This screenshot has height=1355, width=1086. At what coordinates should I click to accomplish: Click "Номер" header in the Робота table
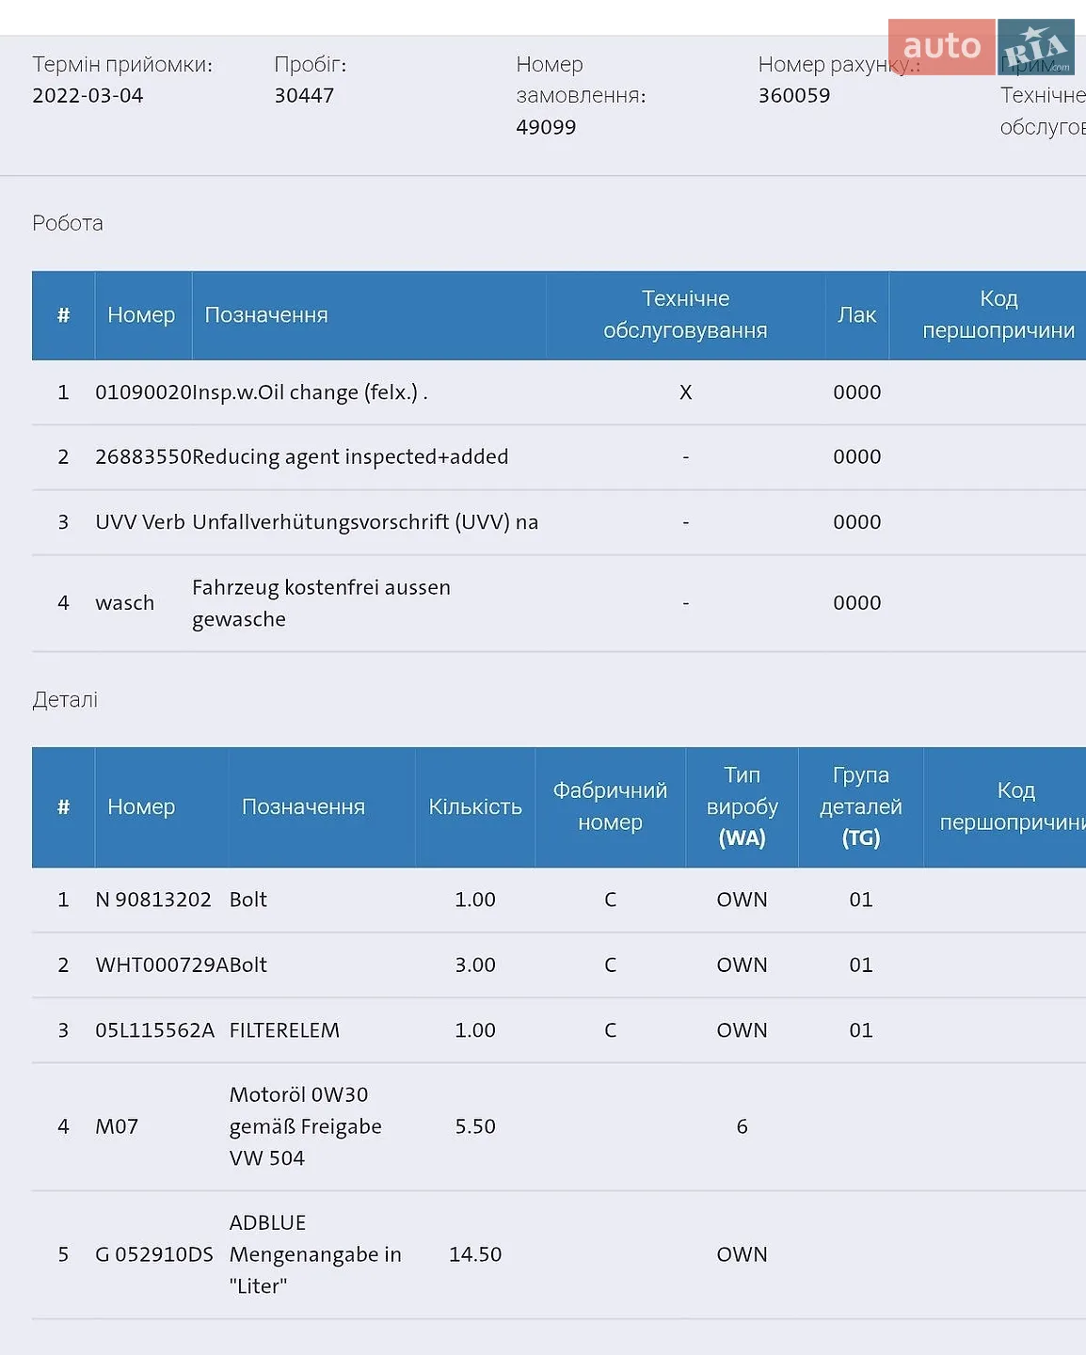141,315
